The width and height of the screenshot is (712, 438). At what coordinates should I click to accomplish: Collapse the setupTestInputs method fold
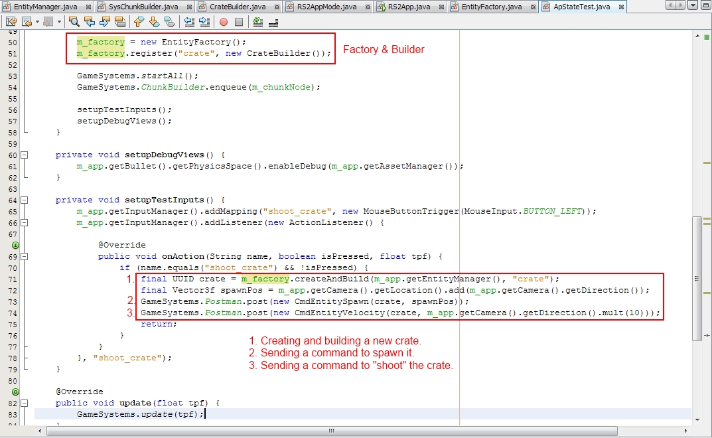(x=25, y=200)
